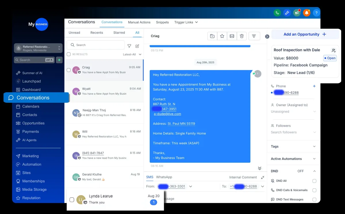
Task: Click the double chevron scroll-down icon
Action: pyautogui.click(x=260, y=168)
